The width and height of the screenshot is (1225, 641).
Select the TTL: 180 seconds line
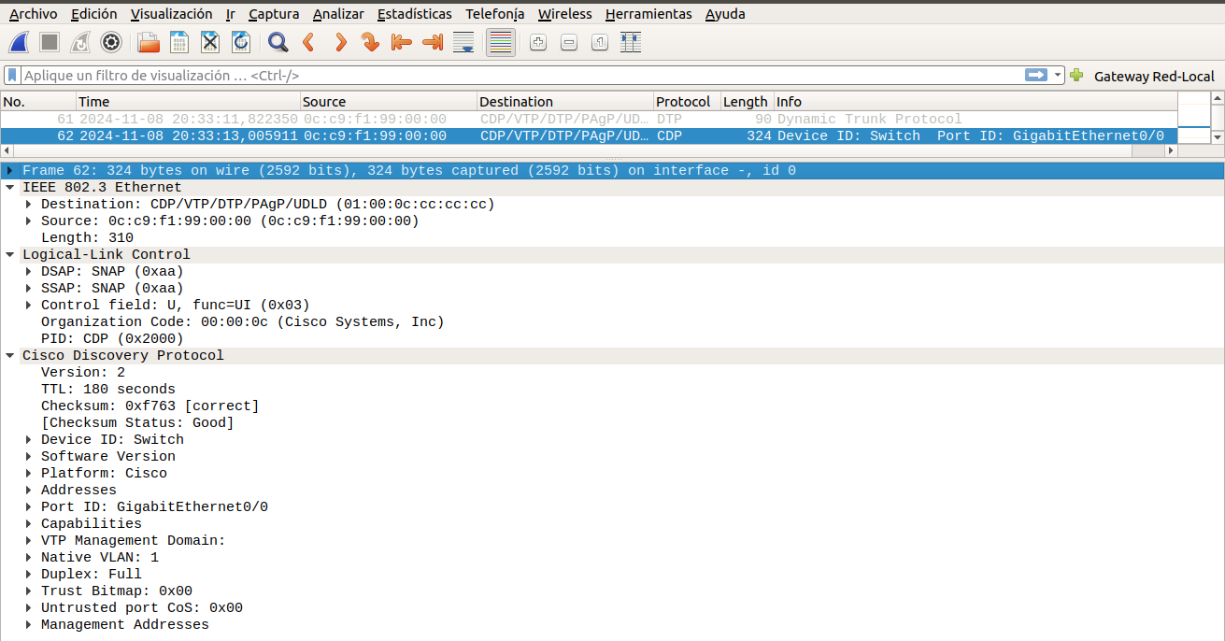click(108, 390)
